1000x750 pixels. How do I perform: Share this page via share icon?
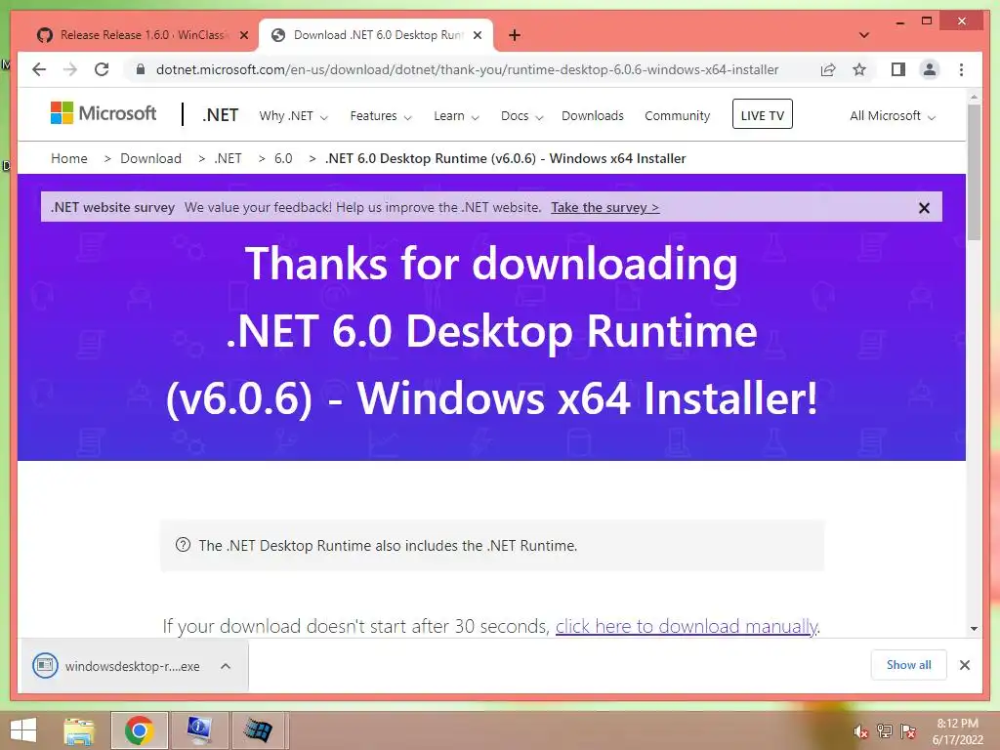point(828,69)
